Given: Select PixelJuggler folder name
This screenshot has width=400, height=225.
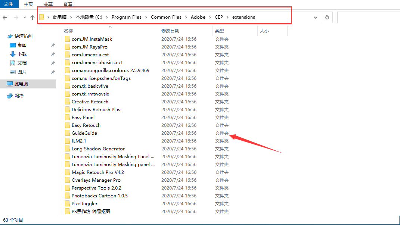Looking at the screenshot, I should coord(85,204).
